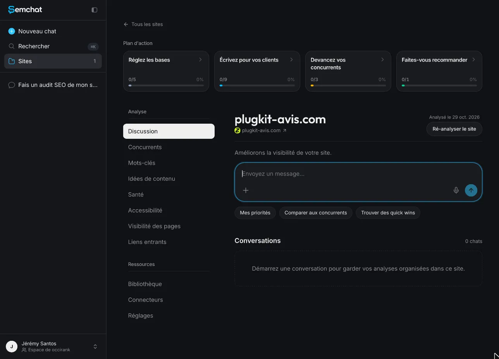Click Ré-analyser le site button
Viewport: 499px width, 359px height.
click(x=454, y=129)
